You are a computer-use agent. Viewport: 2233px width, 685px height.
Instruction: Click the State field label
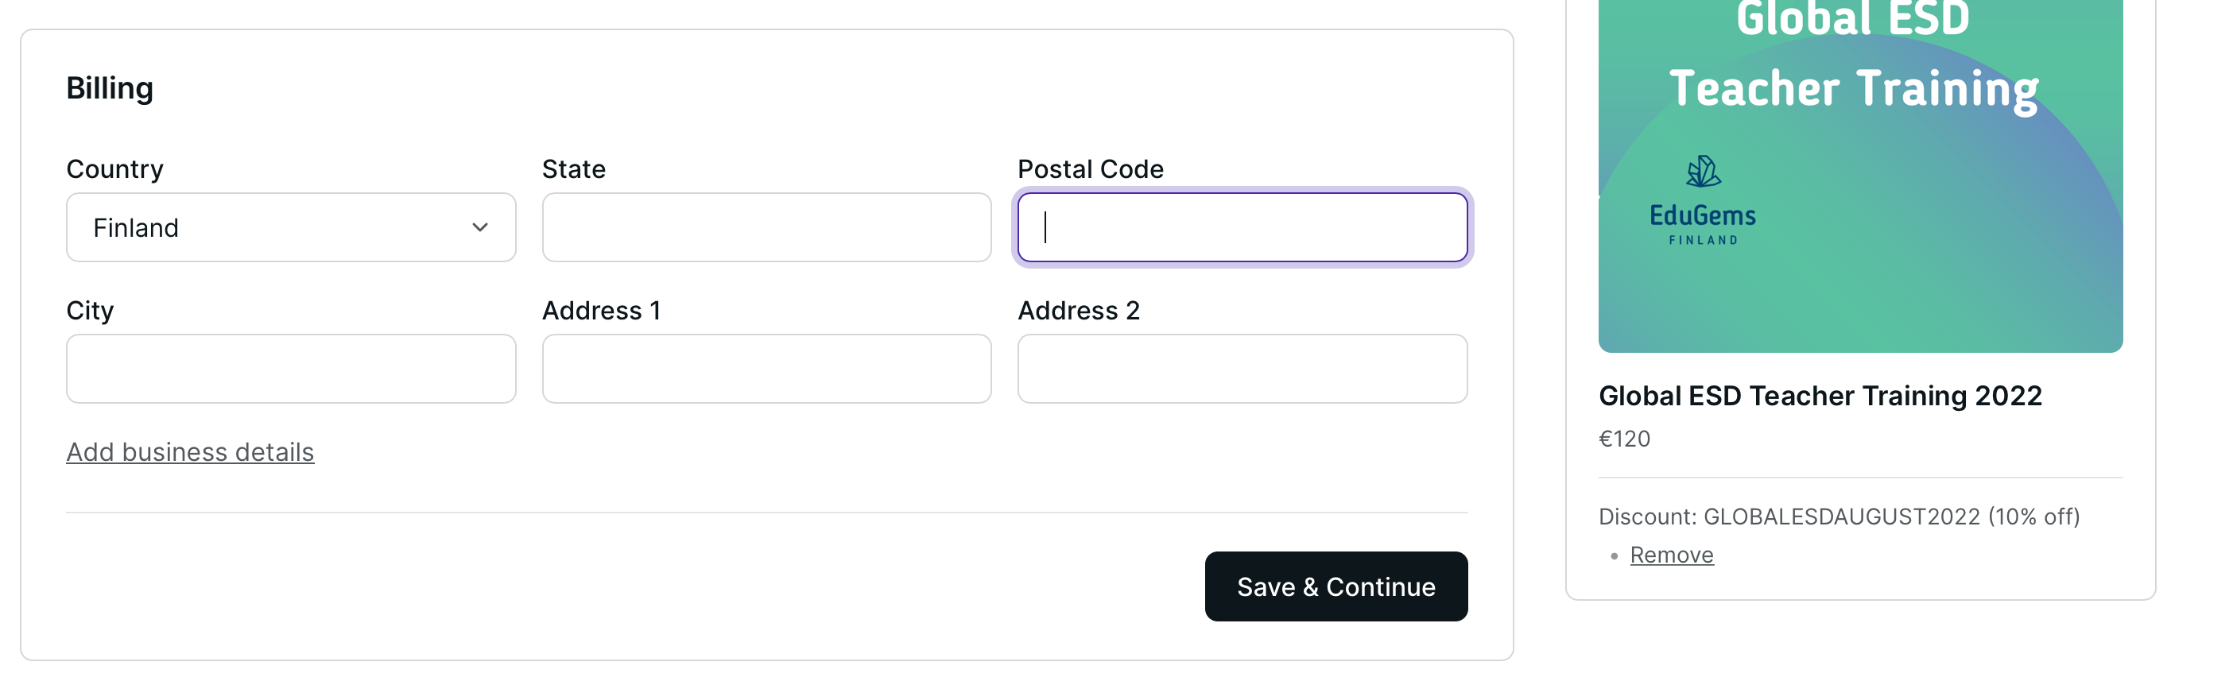coord(573,169)
